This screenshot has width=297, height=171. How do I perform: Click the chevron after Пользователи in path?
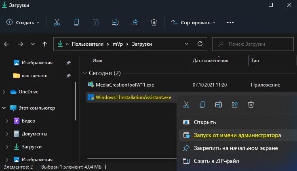tap(108, 44)
